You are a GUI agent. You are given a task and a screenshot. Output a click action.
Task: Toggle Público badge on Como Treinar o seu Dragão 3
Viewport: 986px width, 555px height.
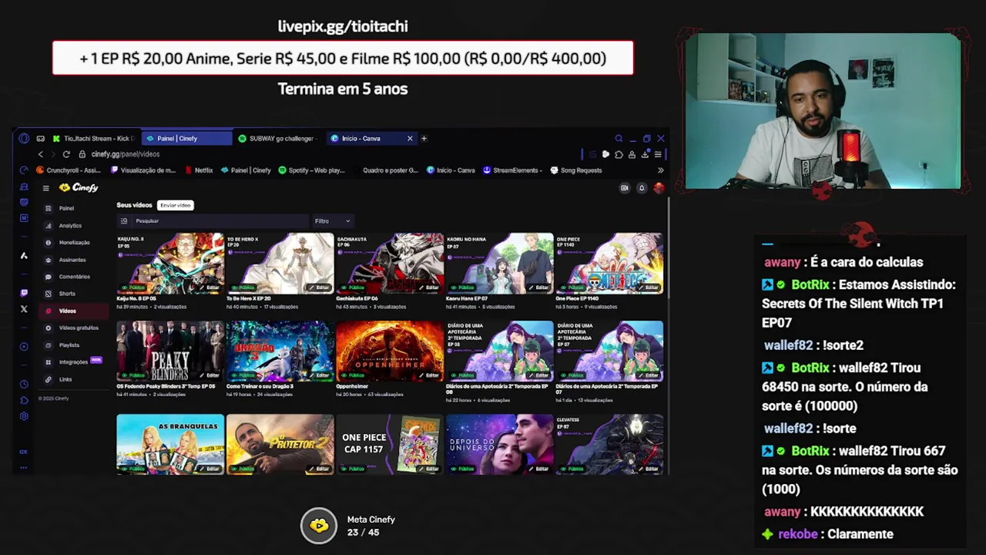243,375
